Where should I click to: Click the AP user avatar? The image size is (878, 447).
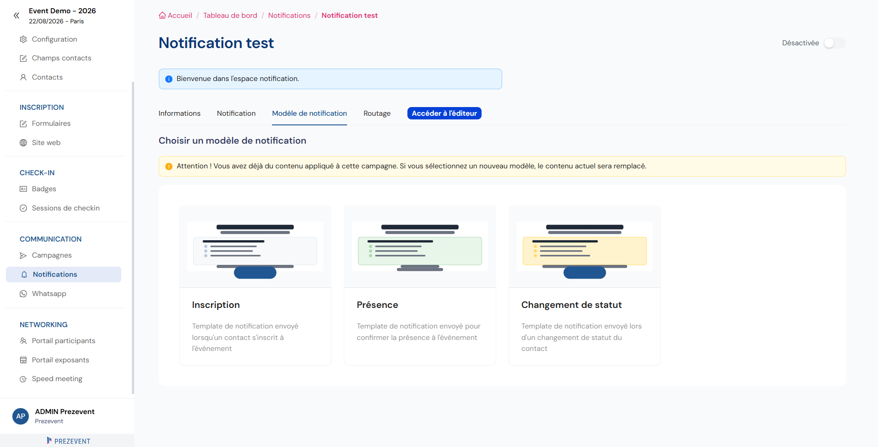[21, 416]
